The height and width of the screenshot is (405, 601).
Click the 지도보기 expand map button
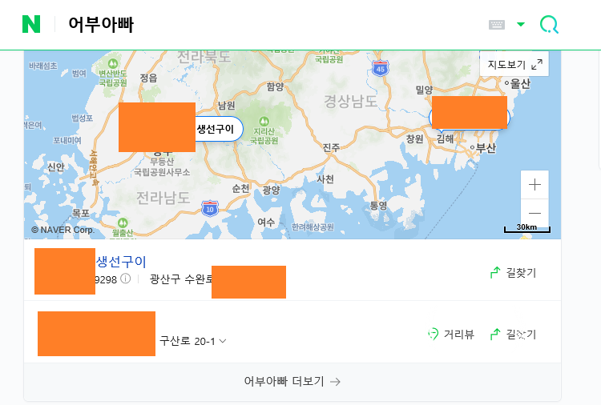tap(514, 64)
